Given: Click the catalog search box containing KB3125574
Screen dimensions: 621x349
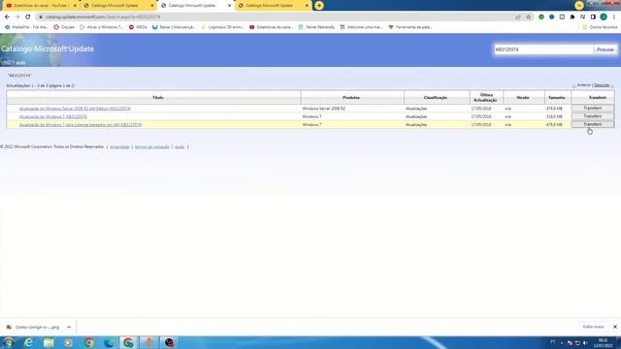Looking at the screenshot, I should (x=543, y=49).
